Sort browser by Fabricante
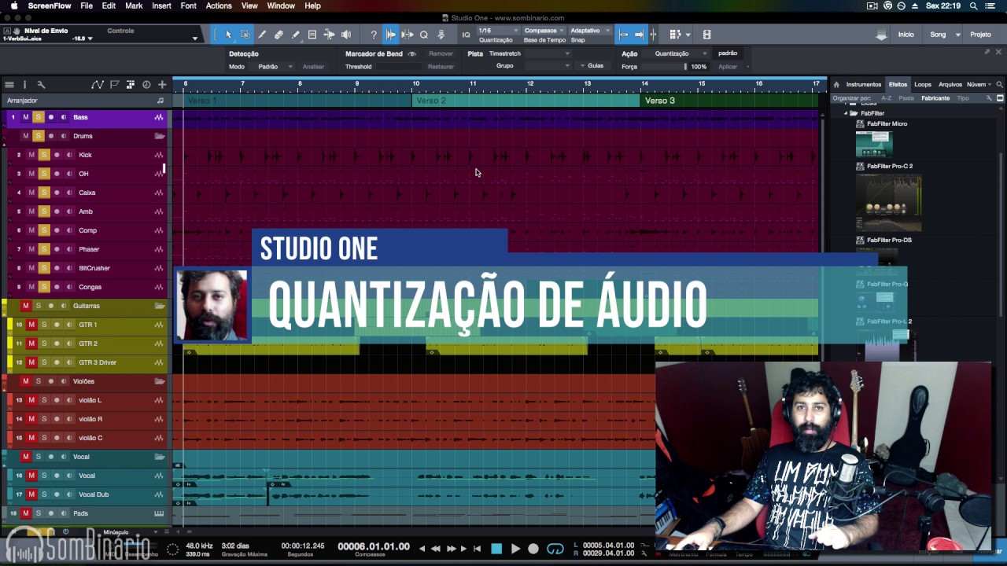This screenshot has width=1007, height=566. pyautogui.click(x=935, y=98)
